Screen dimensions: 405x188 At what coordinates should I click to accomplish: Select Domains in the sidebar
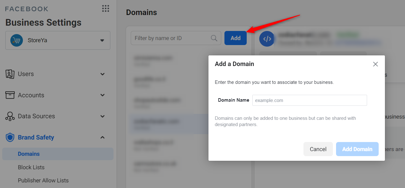29,154
